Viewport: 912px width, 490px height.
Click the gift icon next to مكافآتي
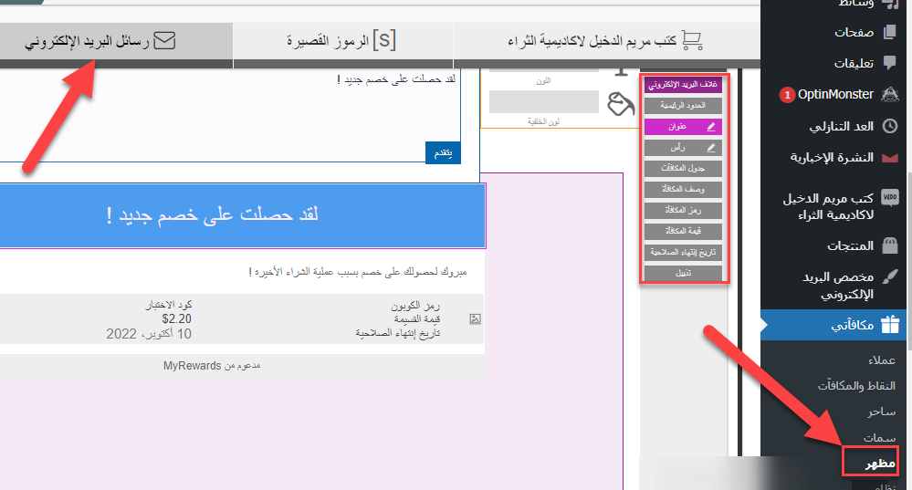(889, 324)
